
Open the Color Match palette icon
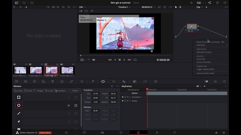tap(26, 82)
